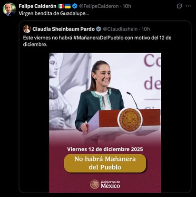Click Claudia Sheinbaum's small avatar
196x197 pixels.
click(27, 29)
